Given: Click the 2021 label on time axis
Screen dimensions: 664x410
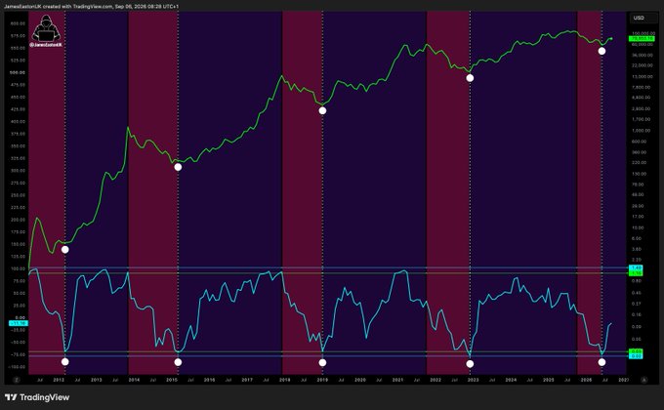Looking at the screenshot, I should (397, 380).
